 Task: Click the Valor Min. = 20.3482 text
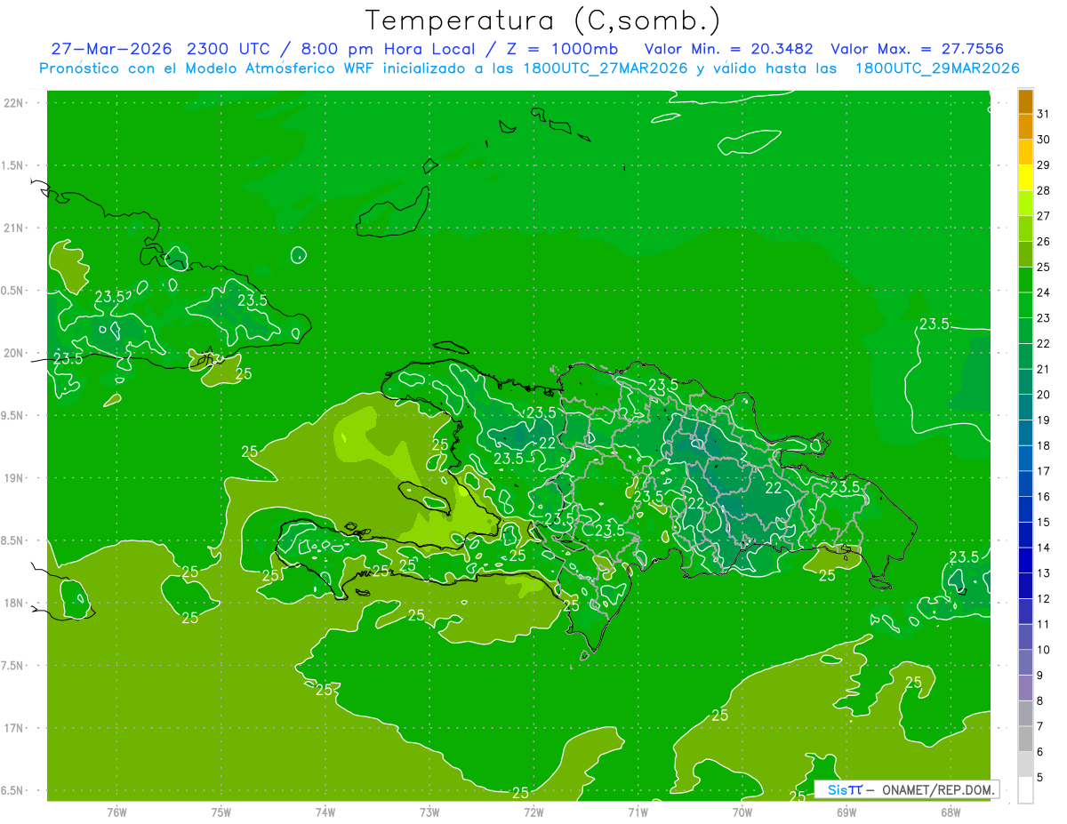pos(728,49)
